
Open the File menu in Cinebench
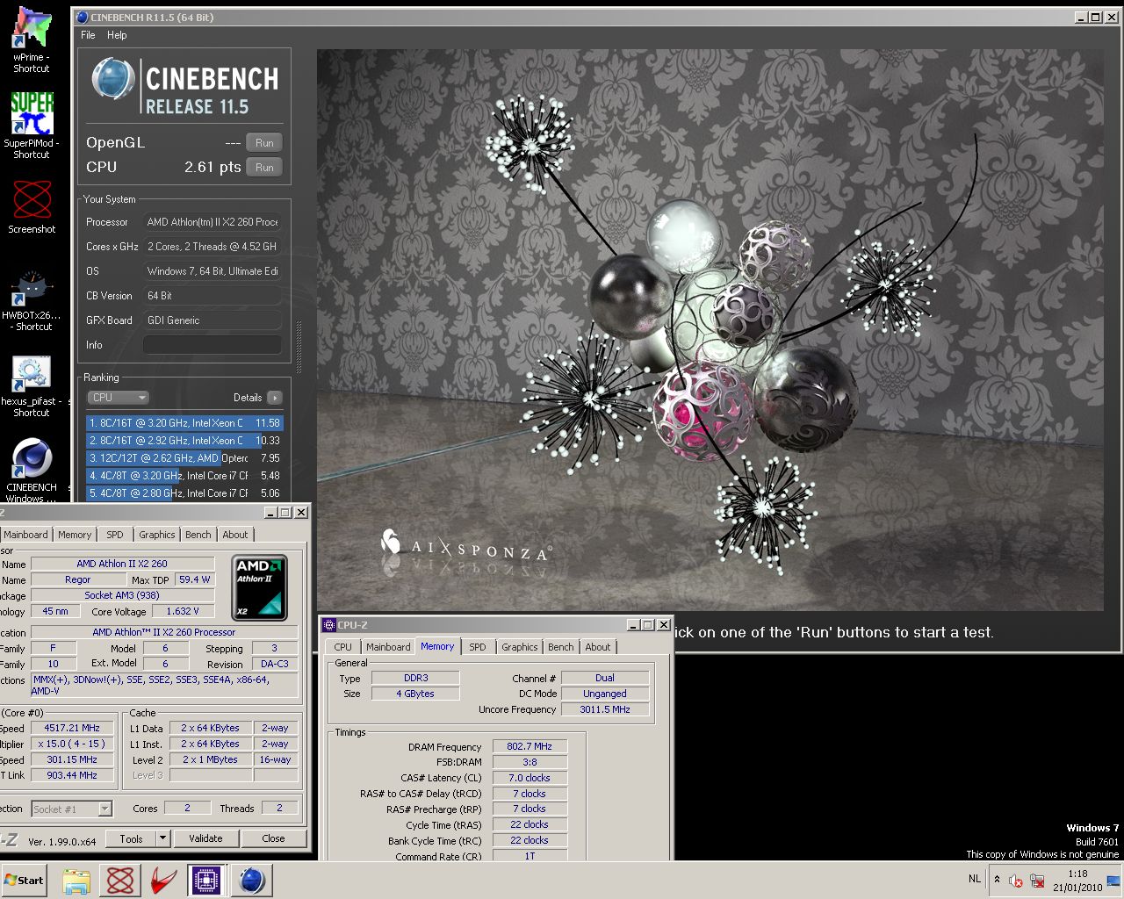(x=88, y=35)
